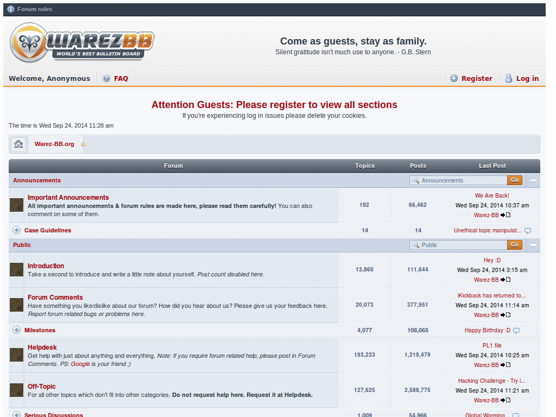Open 'Hey :D' last post topic
This screenshot has height=417, width=556.
[492, 260]
